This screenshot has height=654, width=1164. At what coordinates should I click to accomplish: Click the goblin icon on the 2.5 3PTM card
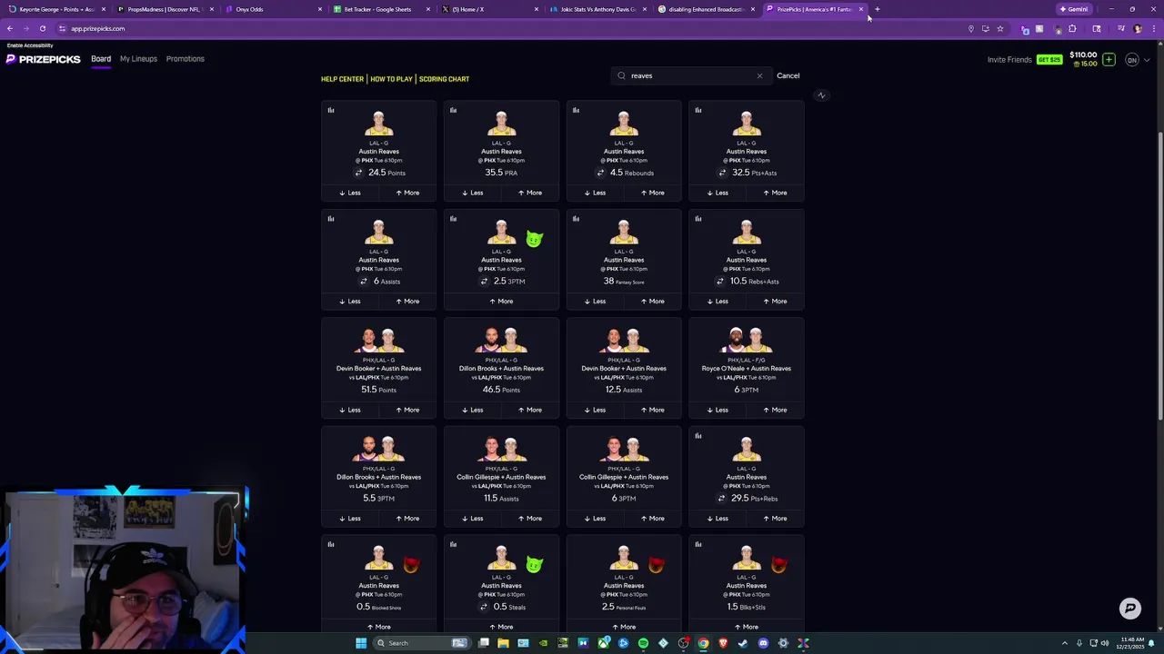(534, 239)
